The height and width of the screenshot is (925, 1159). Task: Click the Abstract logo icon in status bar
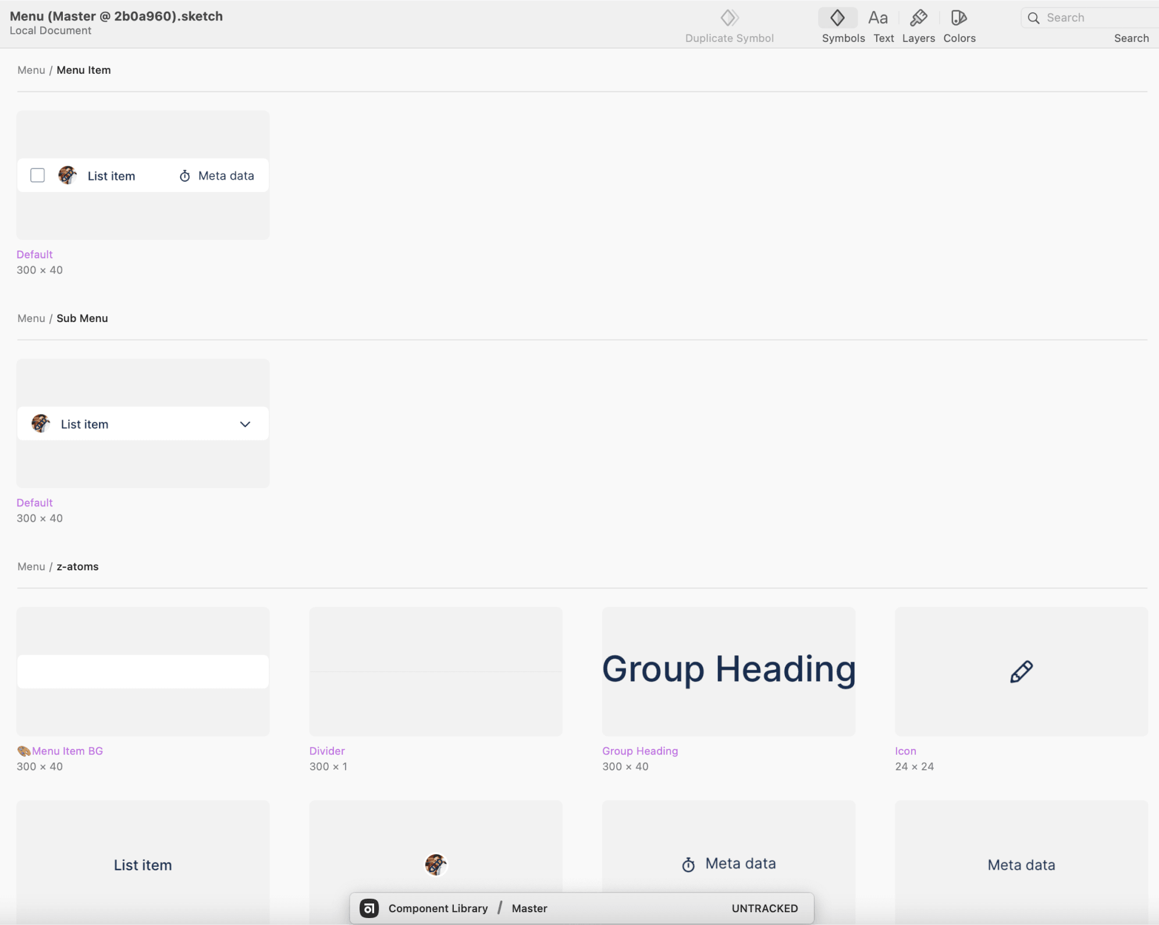click(x=369, y=908)
